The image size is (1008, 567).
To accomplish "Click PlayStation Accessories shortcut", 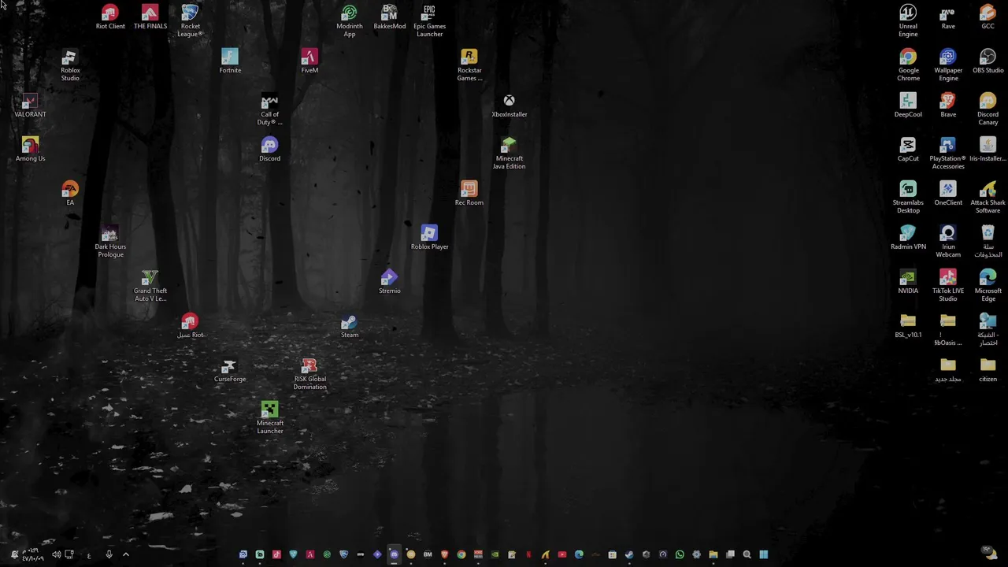I will coord(948,154).
